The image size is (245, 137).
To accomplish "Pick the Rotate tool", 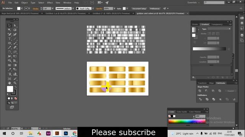I will (x=10, y=52).
